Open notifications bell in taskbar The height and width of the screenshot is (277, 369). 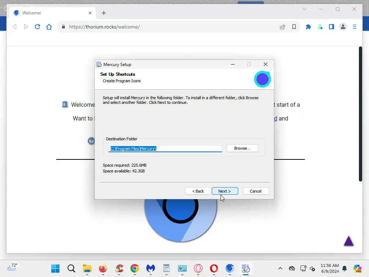(344, 268)
